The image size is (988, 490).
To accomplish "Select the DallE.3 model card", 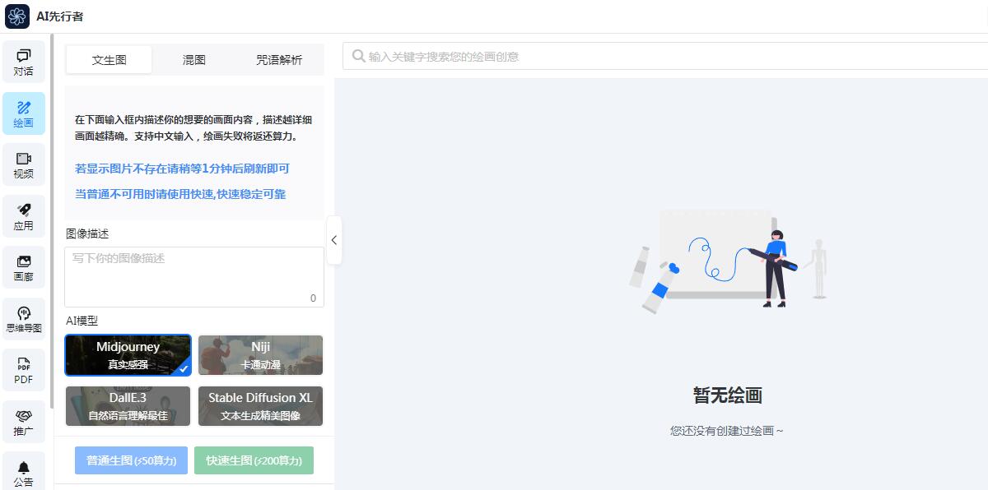I will [x=128, y=406].
